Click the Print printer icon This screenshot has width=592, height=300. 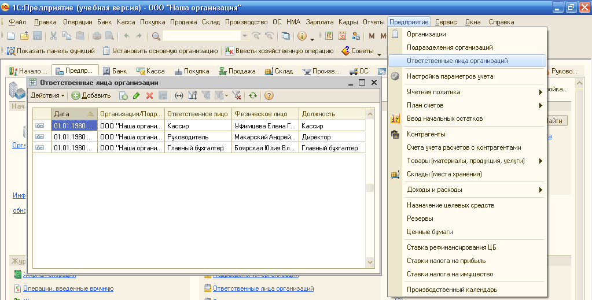[x=97, y=36]
